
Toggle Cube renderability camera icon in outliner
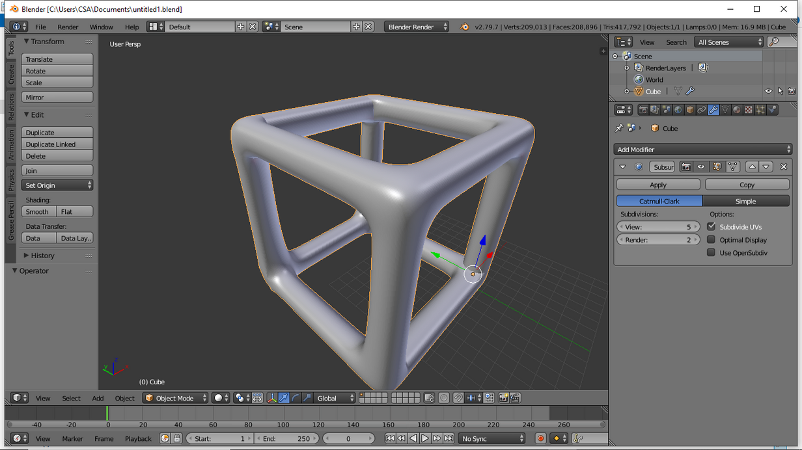coord(792,92)
